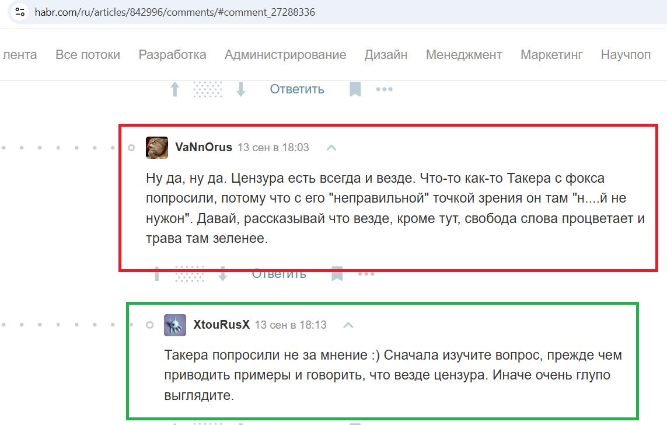Bookmark the top comment
This screenshot has width=667, height=425.
coord(355,89)
